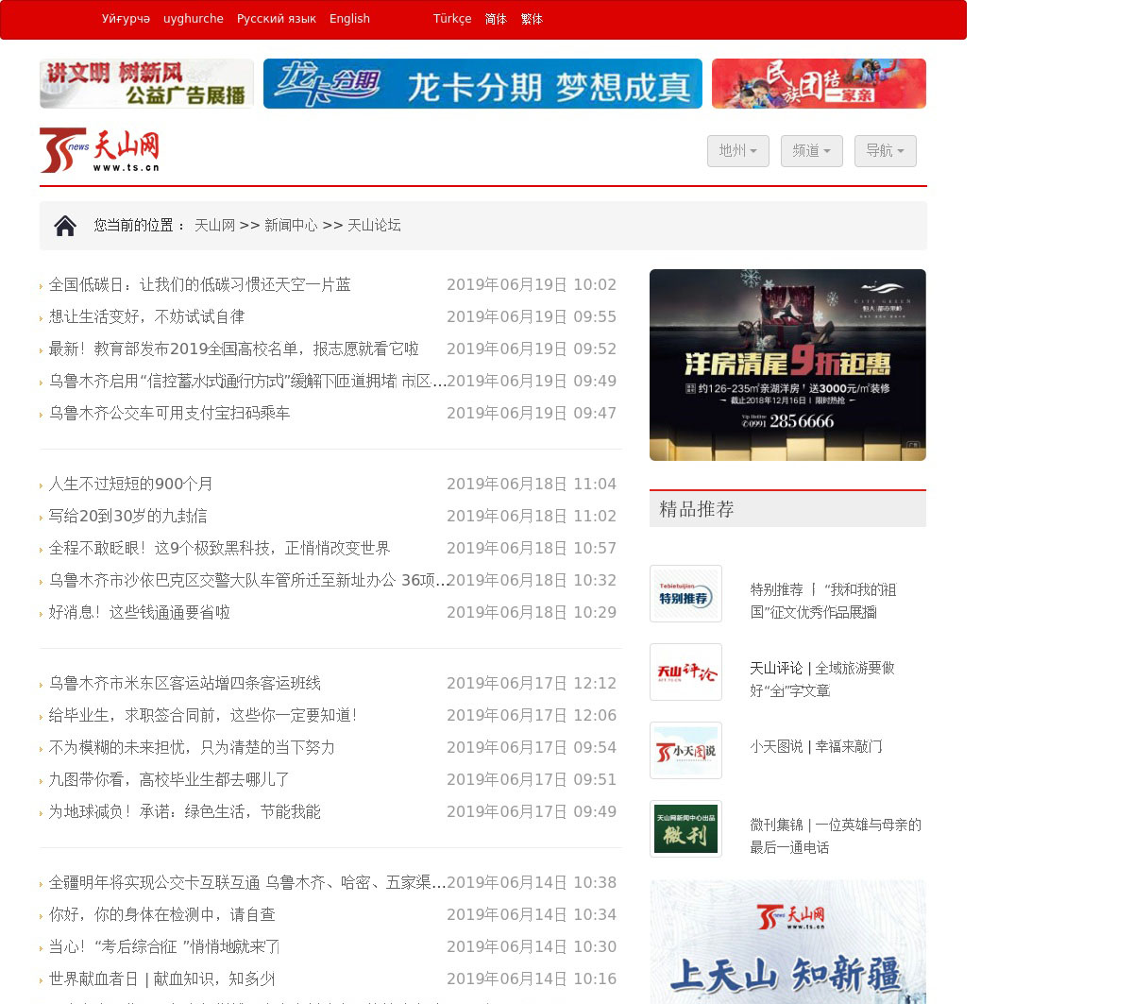Expand the 地州 dropdown
1133x1004 pixels.
tap(738, 151)
